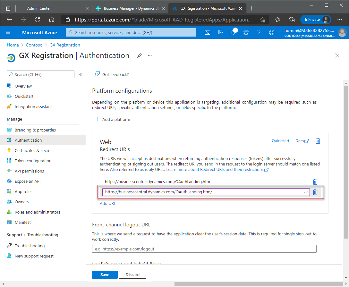Open browser settings and more menu

pos(340,20)
